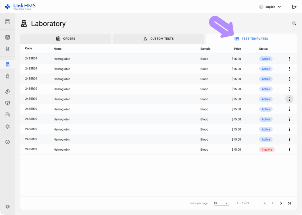Open the graduation cap training icon
The height and width of the screenshot is (215, 302).
(7, 207)
